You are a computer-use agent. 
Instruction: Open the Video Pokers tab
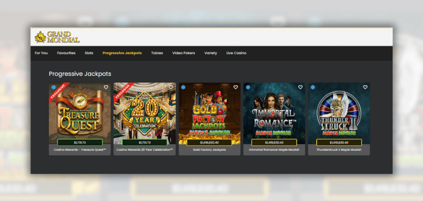pyautogui.click(x=184, y=53)
